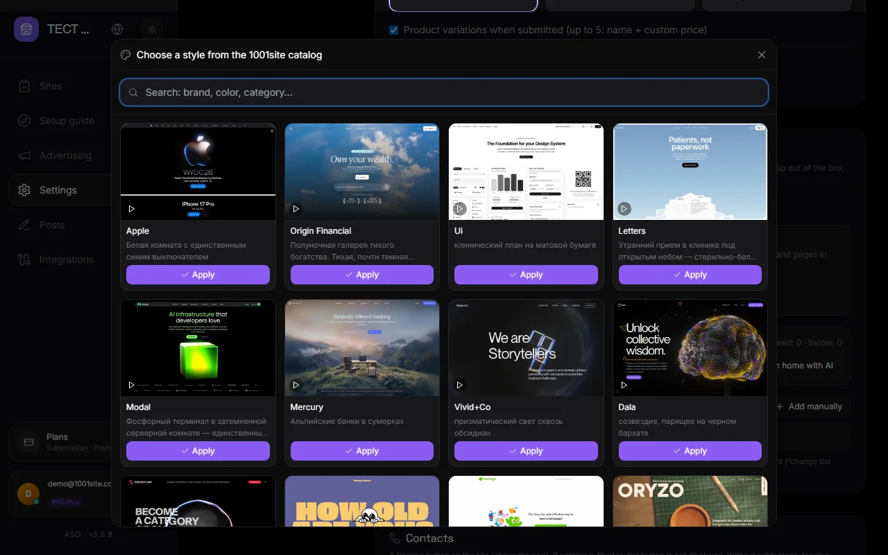Play the Letters style preview

624,208
